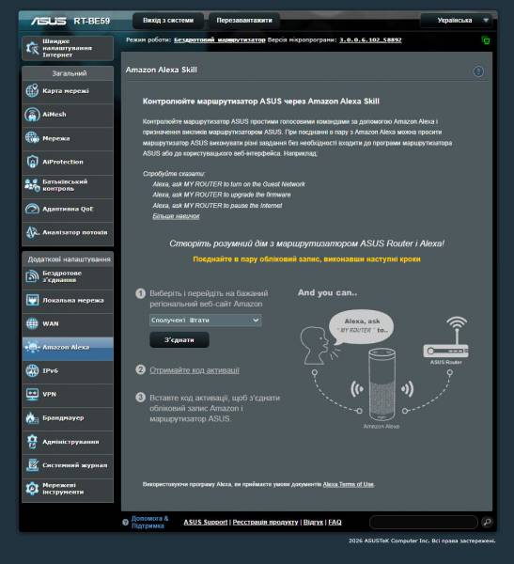Click the VPN monitor icon
514x564 pixels.
tap(32, 394)
